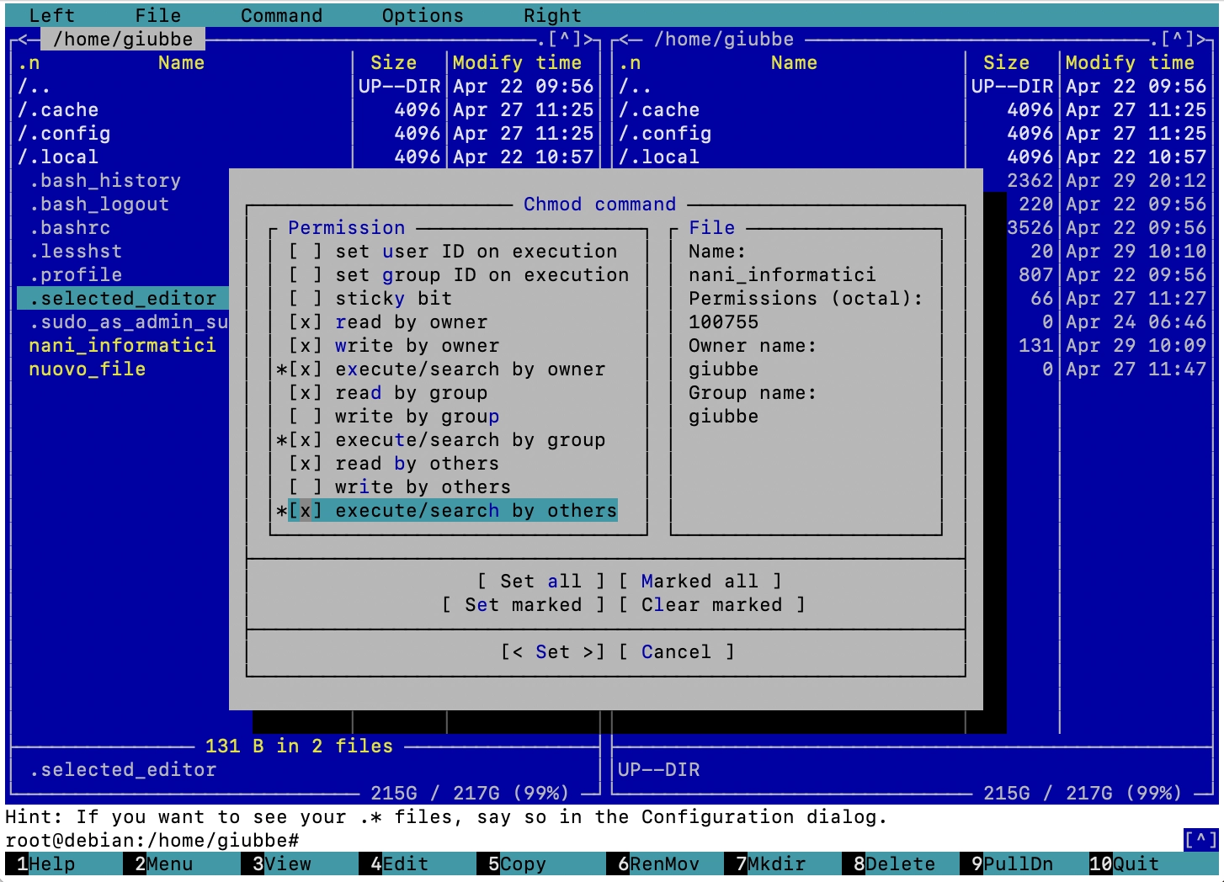Open the Left panel menu

(51, 14)
